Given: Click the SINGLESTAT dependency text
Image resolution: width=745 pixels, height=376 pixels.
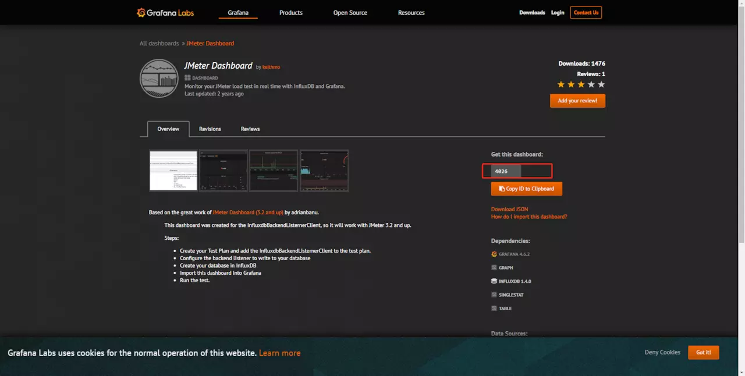Looking at the screenshot, I should pyautogui.click(x=511, y=295).
